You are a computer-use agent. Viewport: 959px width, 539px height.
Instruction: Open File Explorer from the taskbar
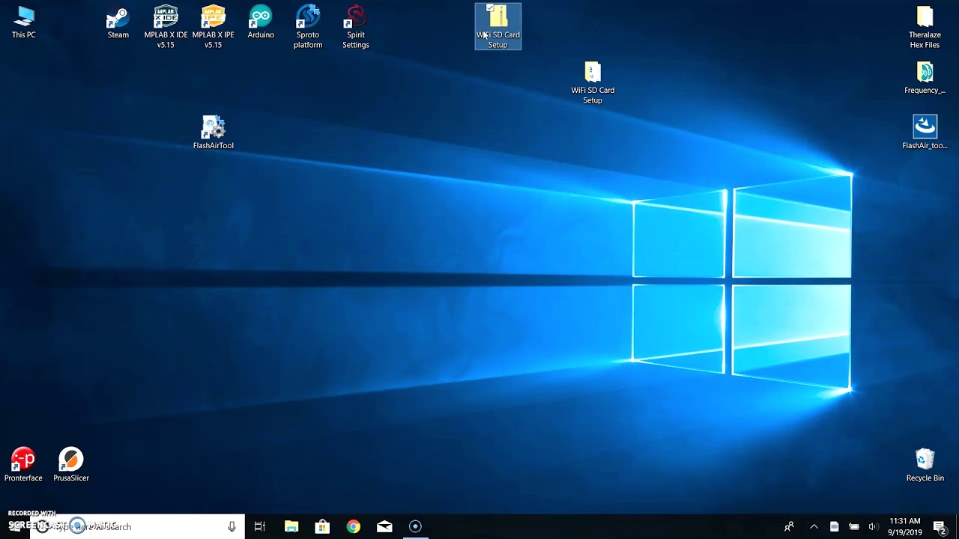coord(291,526)
